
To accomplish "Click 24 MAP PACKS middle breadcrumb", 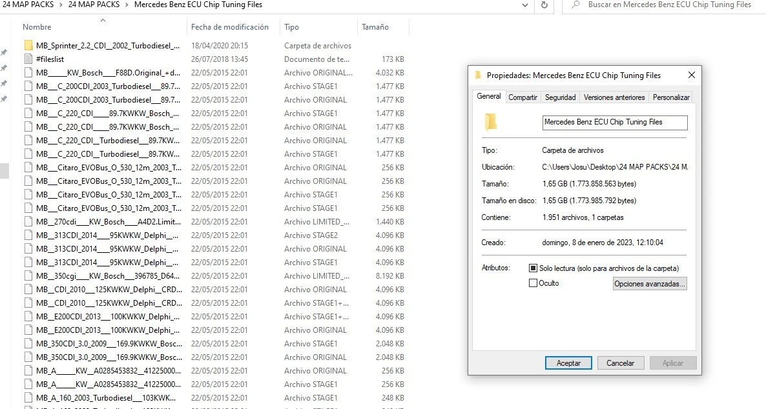I will (x=94, y=5).
